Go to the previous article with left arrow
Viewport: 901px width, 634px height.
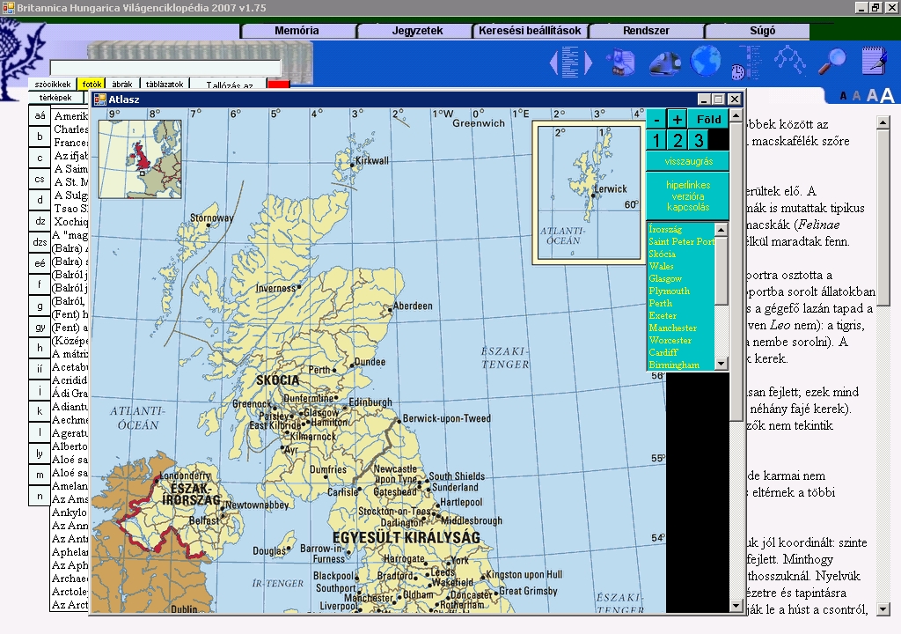[x=554, y=63]
